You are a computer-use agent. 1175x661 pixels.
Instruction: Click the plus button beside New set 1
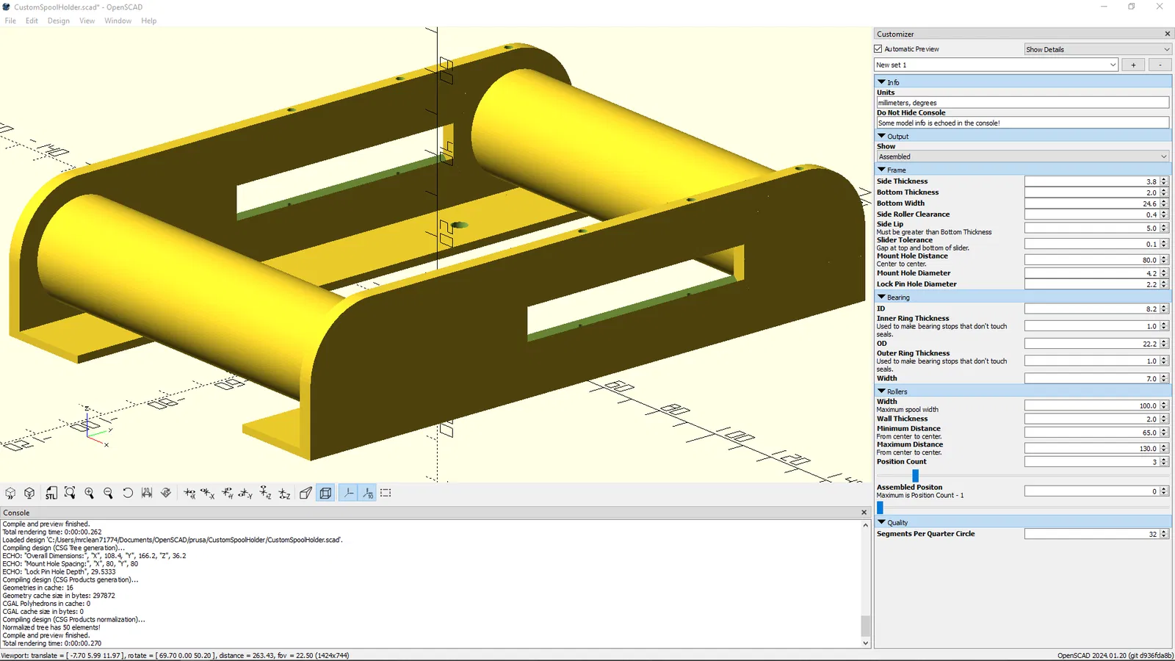tap(1133, 65)
